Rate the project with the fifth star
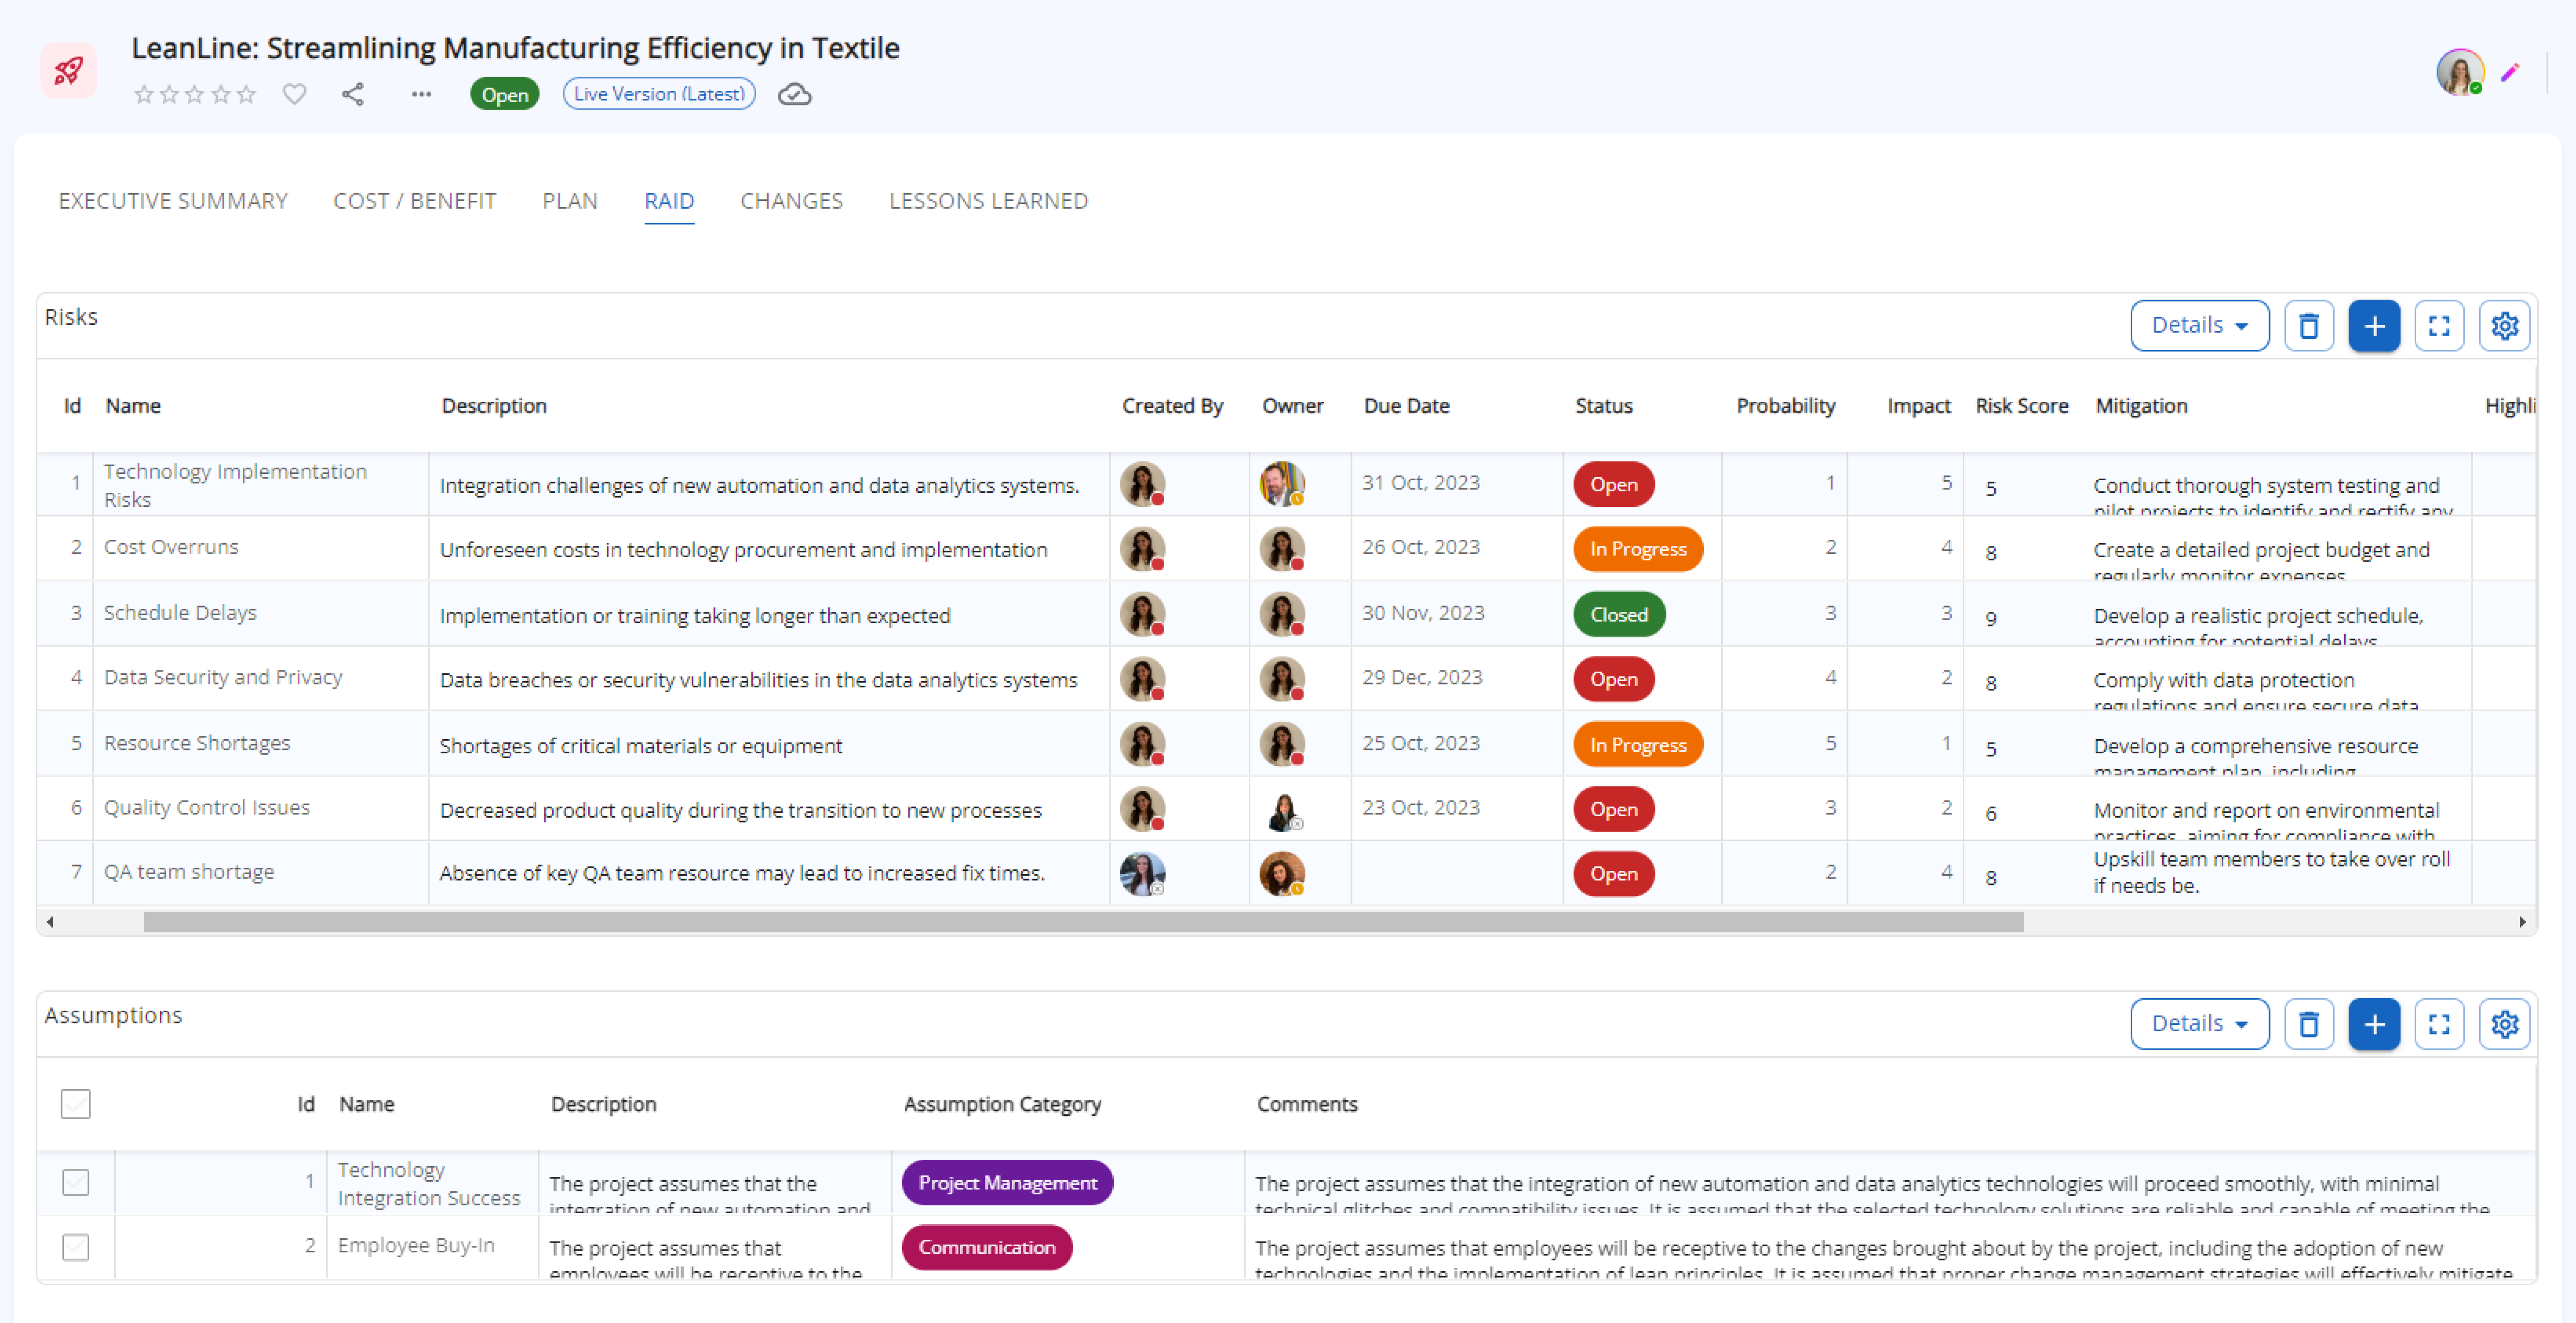2576x1323 pixels. (x=246, y=94)
